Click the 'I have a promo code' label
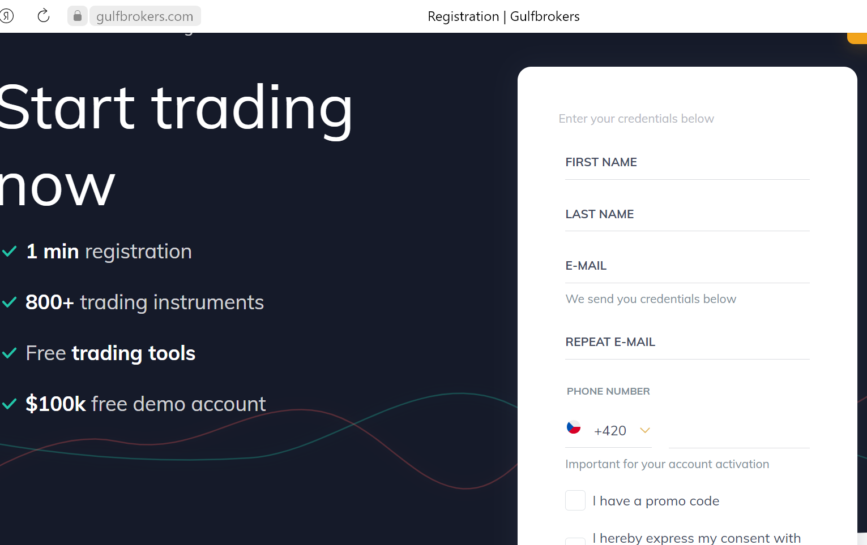 click(656, 501)
